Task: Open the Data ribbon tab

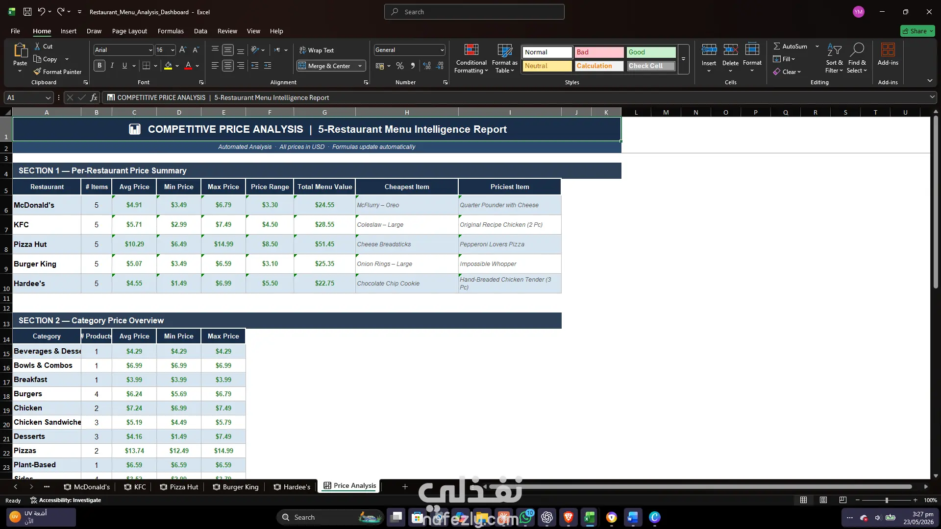Action: click(x=200, y=31)
